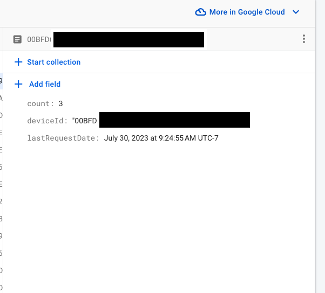Viewport: 325px width, 293px height.
Task: Click the July 30, 2023 timestamp value
Action: pyautogui.click(x=161, y=138)
